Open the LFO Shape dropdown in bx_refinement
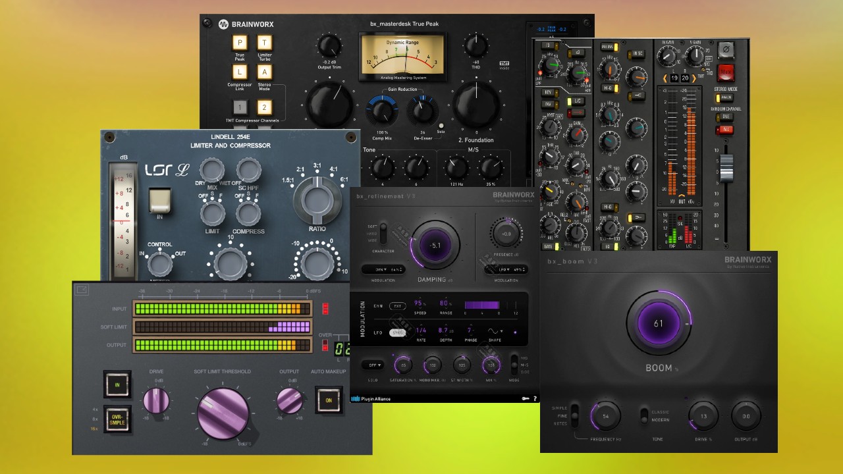Screen dimensions: 843x474 click(495, 331)
